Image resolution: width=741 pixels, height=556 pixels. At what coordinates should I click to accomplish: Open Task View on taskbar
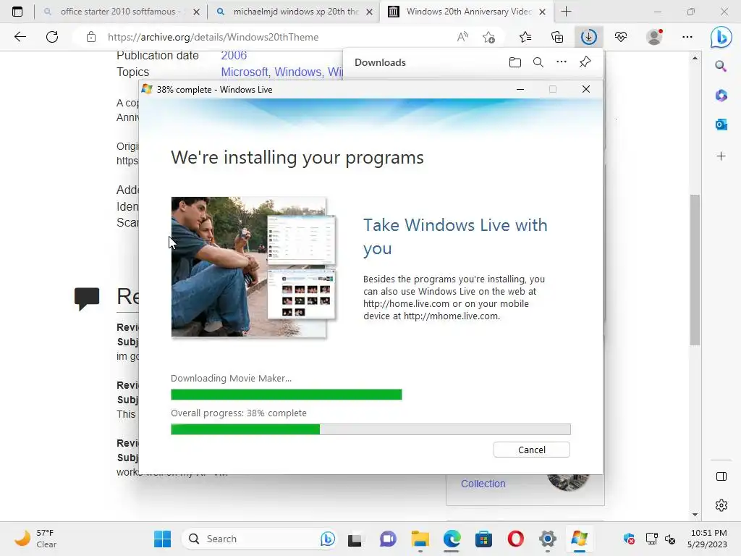355,539
